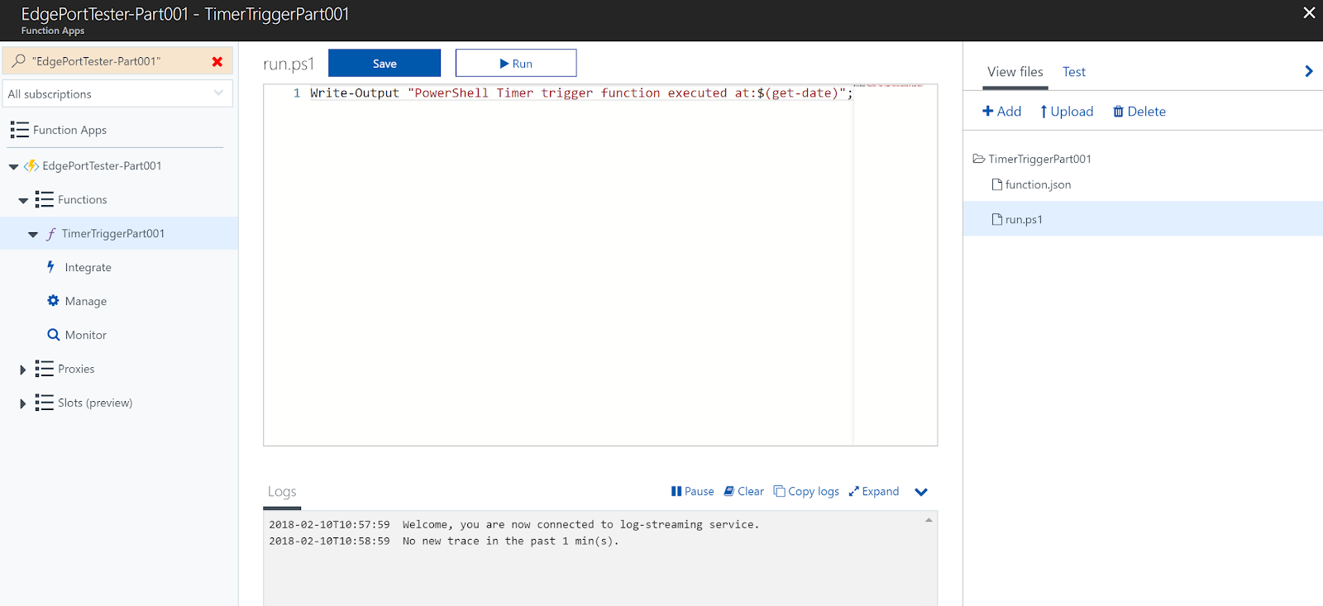The image size is (1323, 606).
Task: Select TimerTriggerPart001 name in tree
Action: click(x=113, y=234)
